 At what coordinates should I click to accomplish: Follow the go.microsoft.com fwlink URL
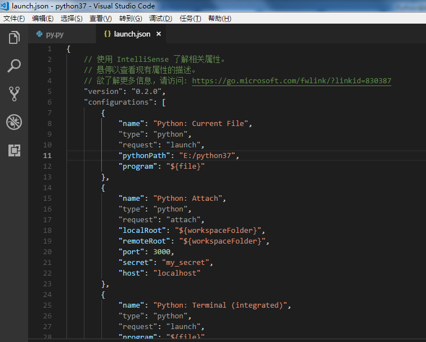[x=292, y=81]
